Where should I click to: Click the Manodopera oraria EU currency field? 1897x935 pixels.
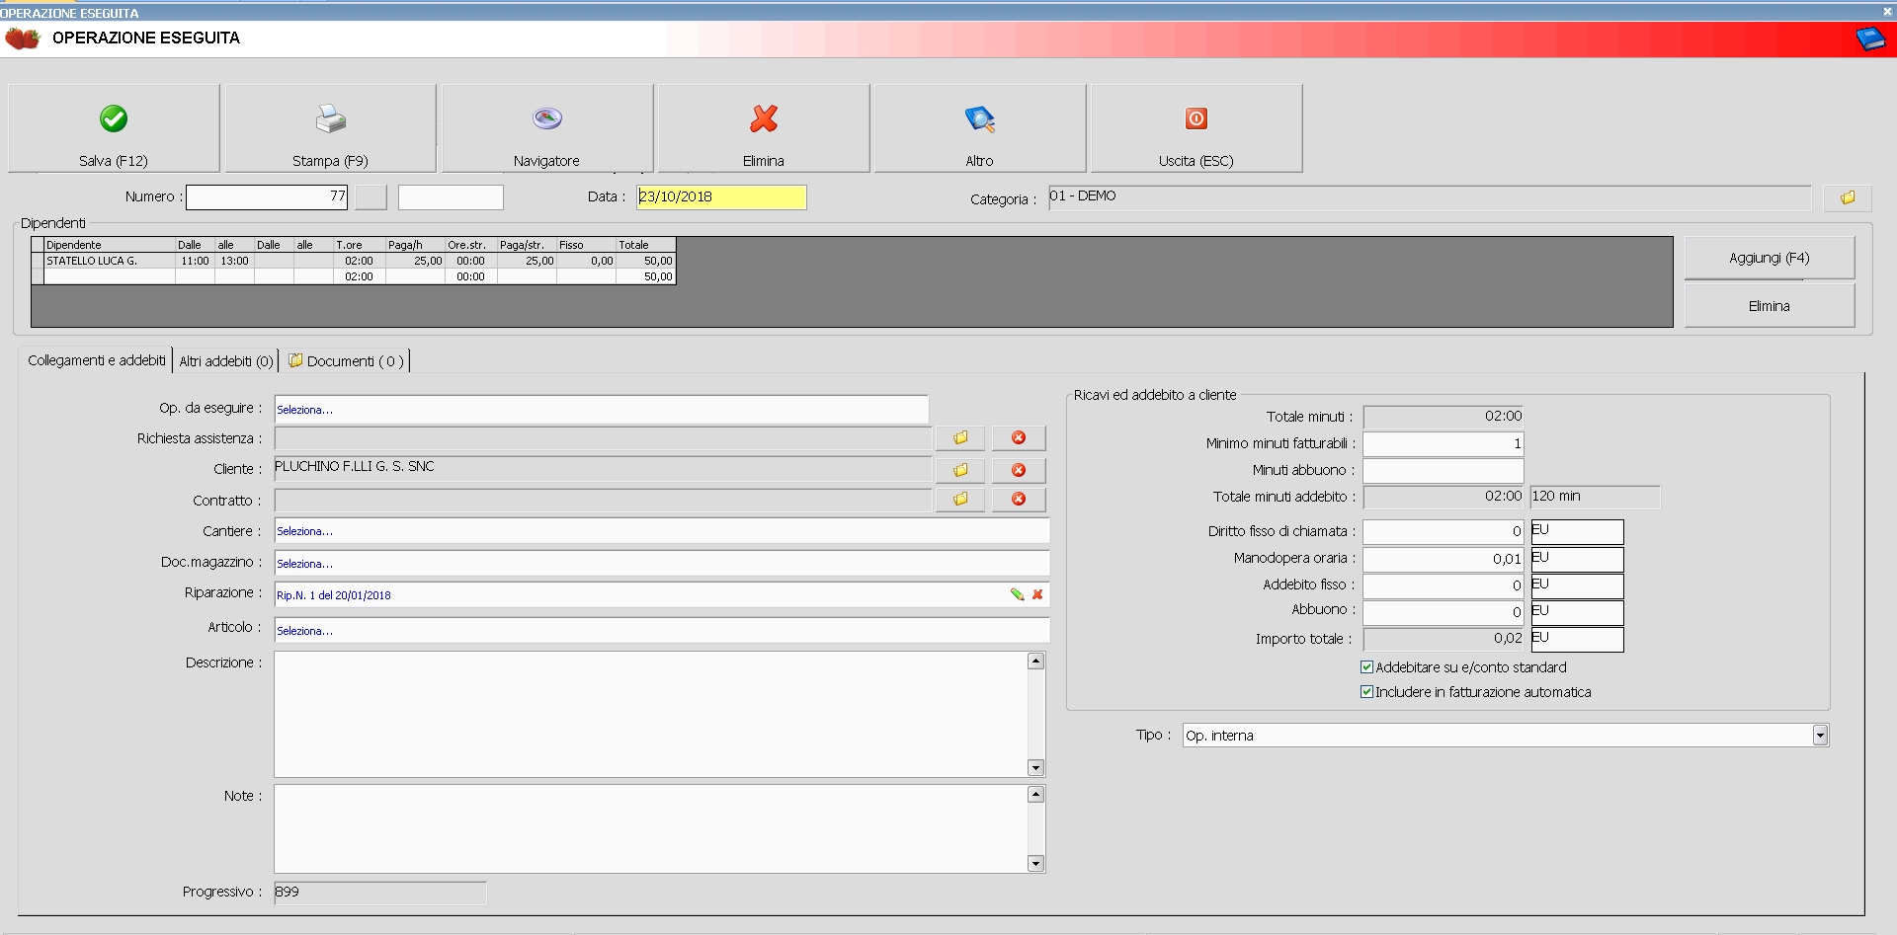tap(1577, 559)
